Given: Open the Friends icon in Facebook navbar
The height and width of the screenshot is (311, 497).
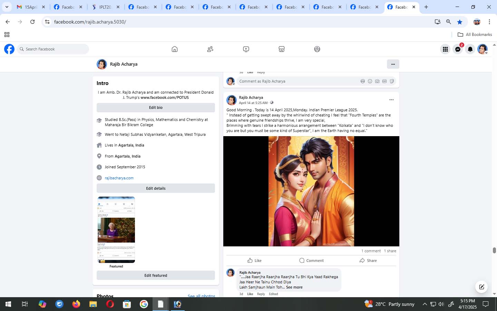Looking at the screenshot, I should 210,49.
